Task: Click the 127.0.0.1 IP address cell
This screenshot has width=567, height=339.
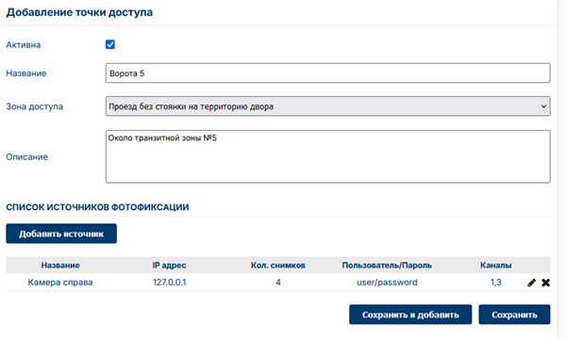Action: 169,282
